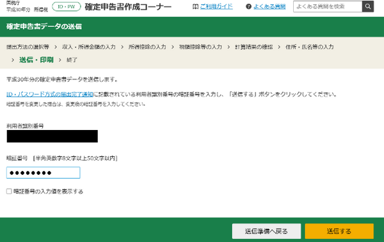Select current step 送信・印刷

(36, 60)
